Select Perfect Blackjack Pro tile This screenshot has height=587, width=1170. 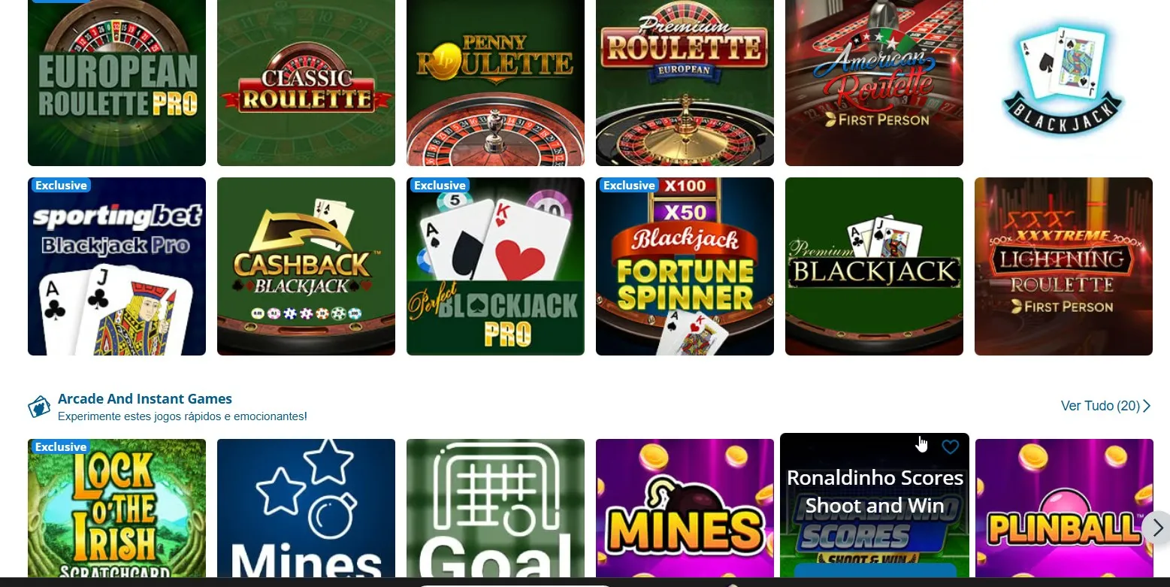[x=495, y=266]
